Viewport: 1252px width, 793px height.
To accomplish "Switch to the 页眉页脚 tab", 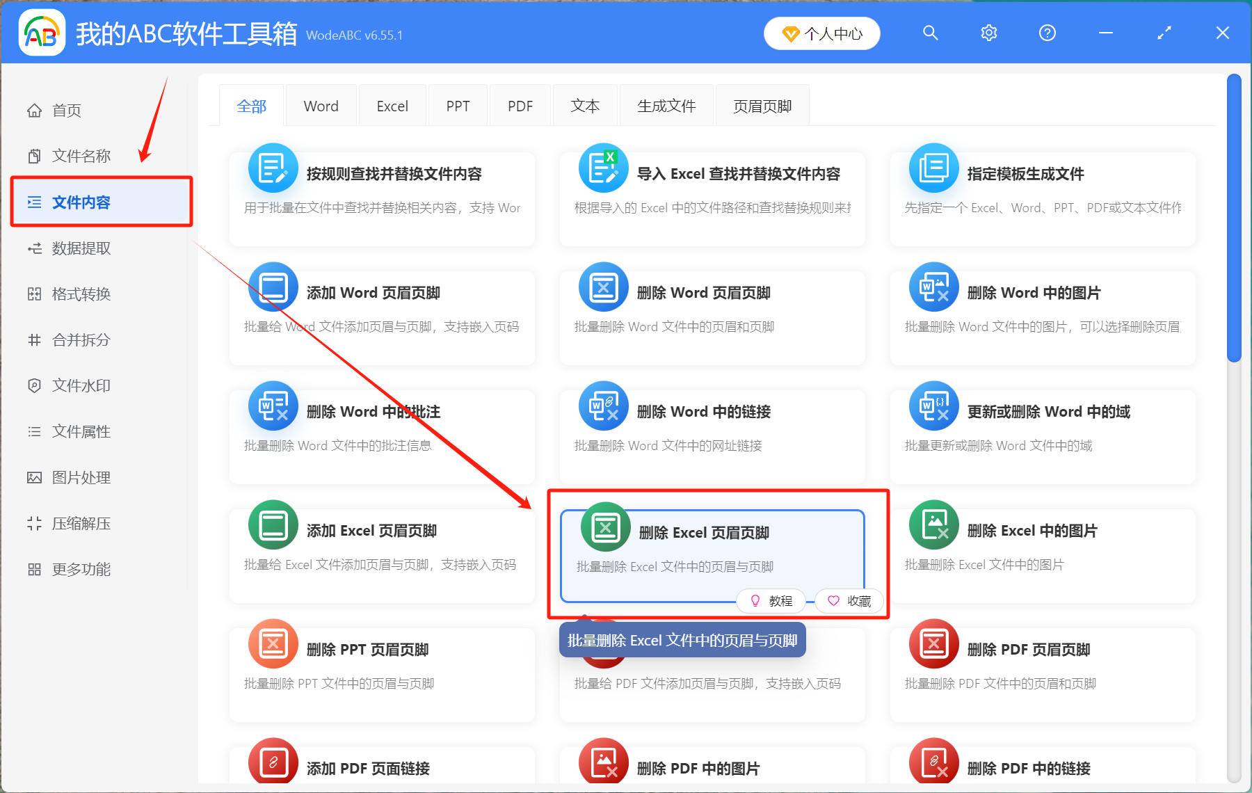I will (762, 105).
